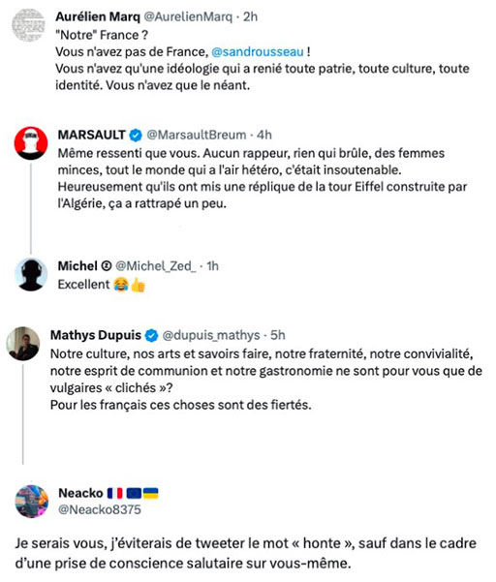Viewport: 496px width, 582px height.
Task: Click Mathys Dupuis's verified badge
Action: pos(151,335)
